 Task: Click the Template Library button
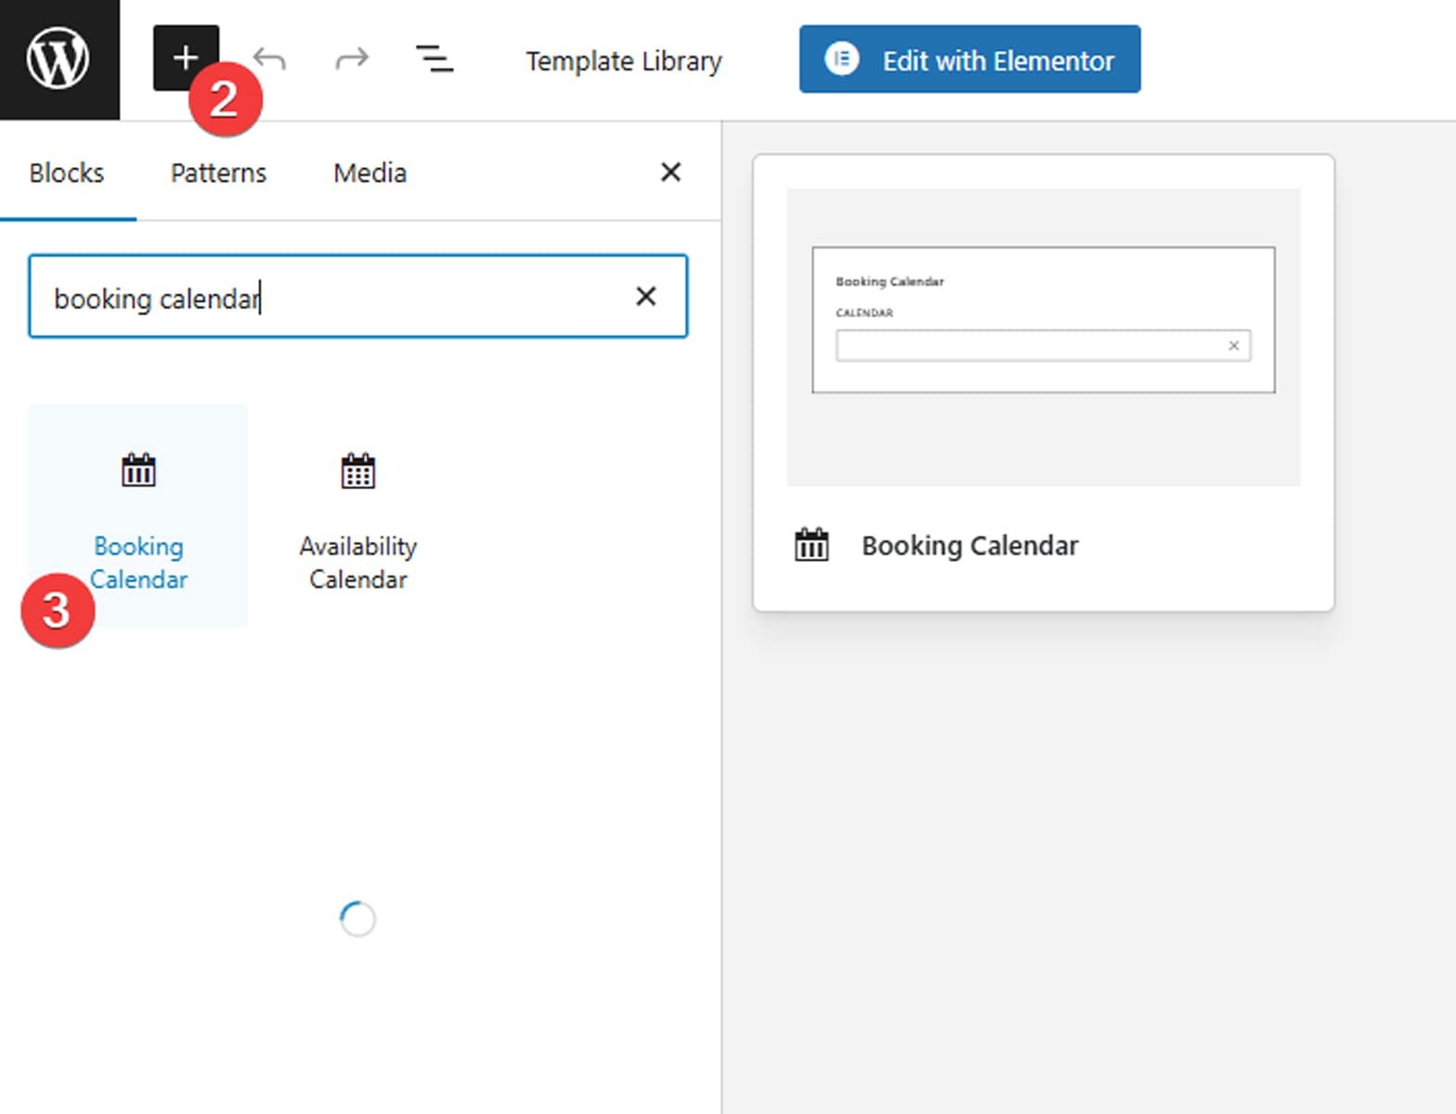pyautogui.click(x=623, y=61)
